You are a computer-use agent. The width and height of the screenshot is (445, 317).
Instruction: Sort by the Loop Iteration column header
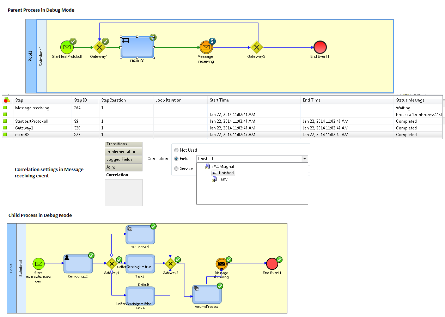180,100
